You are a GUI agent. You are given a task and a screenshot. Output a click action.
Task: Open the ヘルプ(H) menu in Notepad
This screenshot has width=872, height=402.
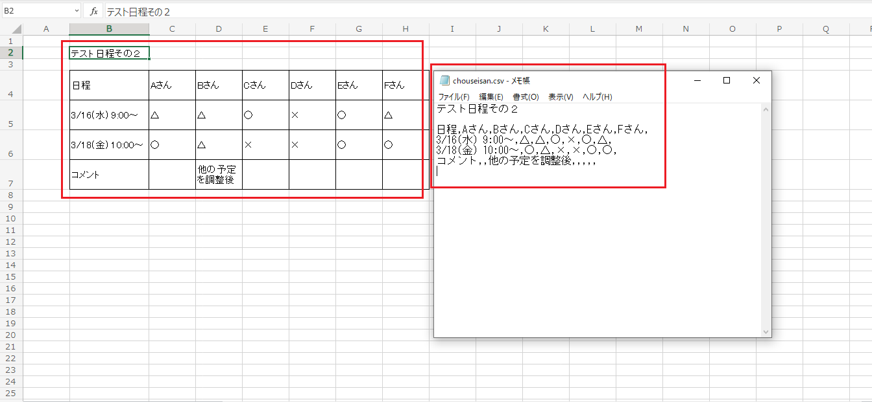click(597, 97)
